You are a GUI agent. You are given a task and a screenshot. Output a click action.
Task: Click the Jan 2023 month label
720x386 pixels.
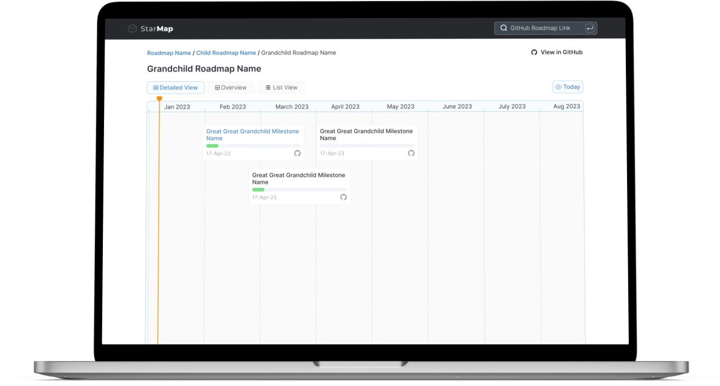177,107
